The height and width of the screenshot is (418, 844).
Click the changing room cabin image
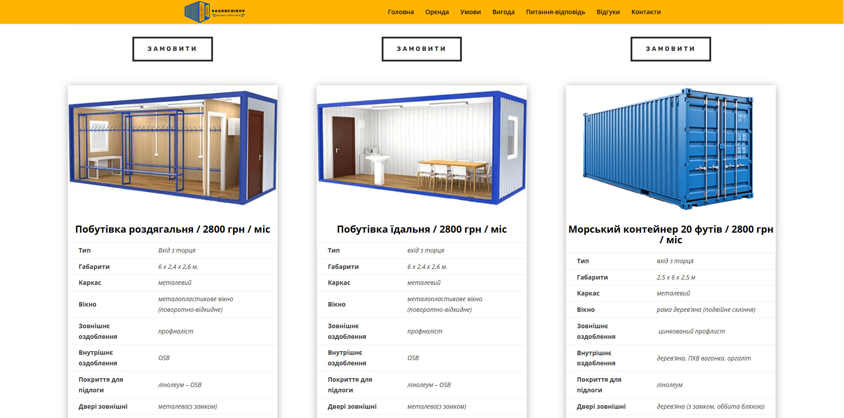(173, 148)
